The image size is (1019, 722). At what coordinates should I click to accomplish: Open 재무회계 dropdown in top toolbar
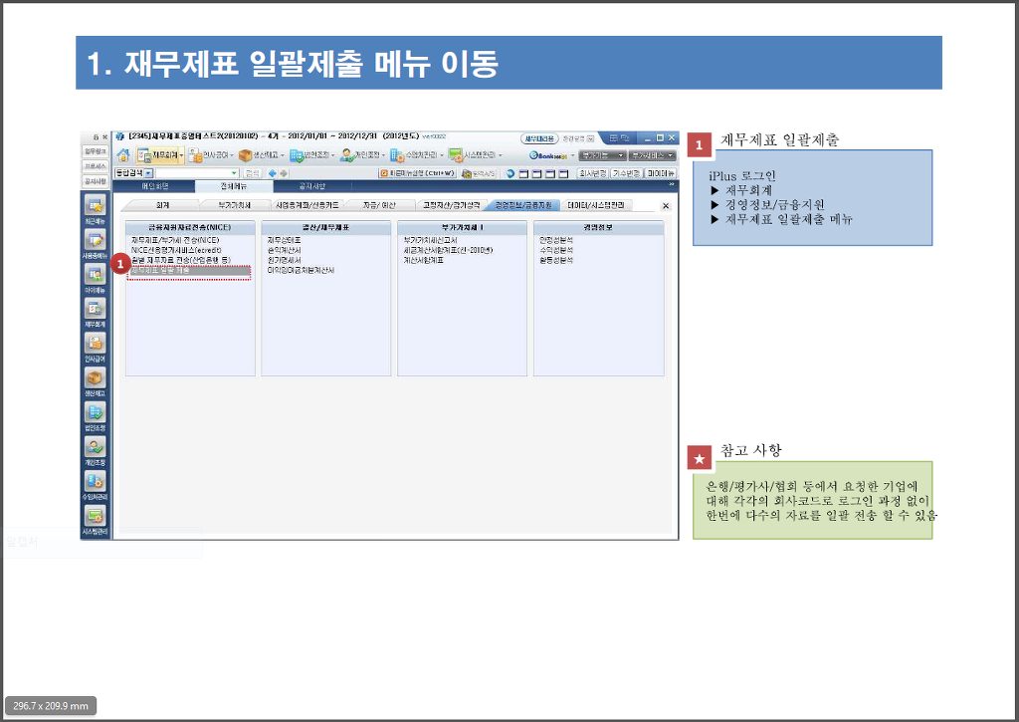160,155
